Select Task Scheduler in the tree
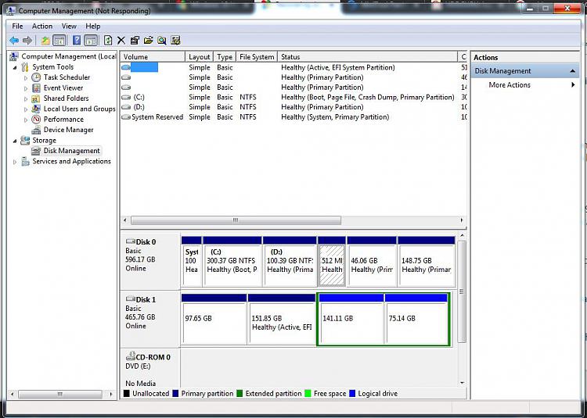The image size is (587, 418). pos(67,77)
